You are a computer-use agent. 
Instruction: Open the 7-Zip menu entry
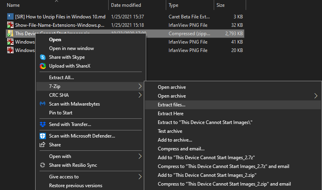click(x=90, y=86)
